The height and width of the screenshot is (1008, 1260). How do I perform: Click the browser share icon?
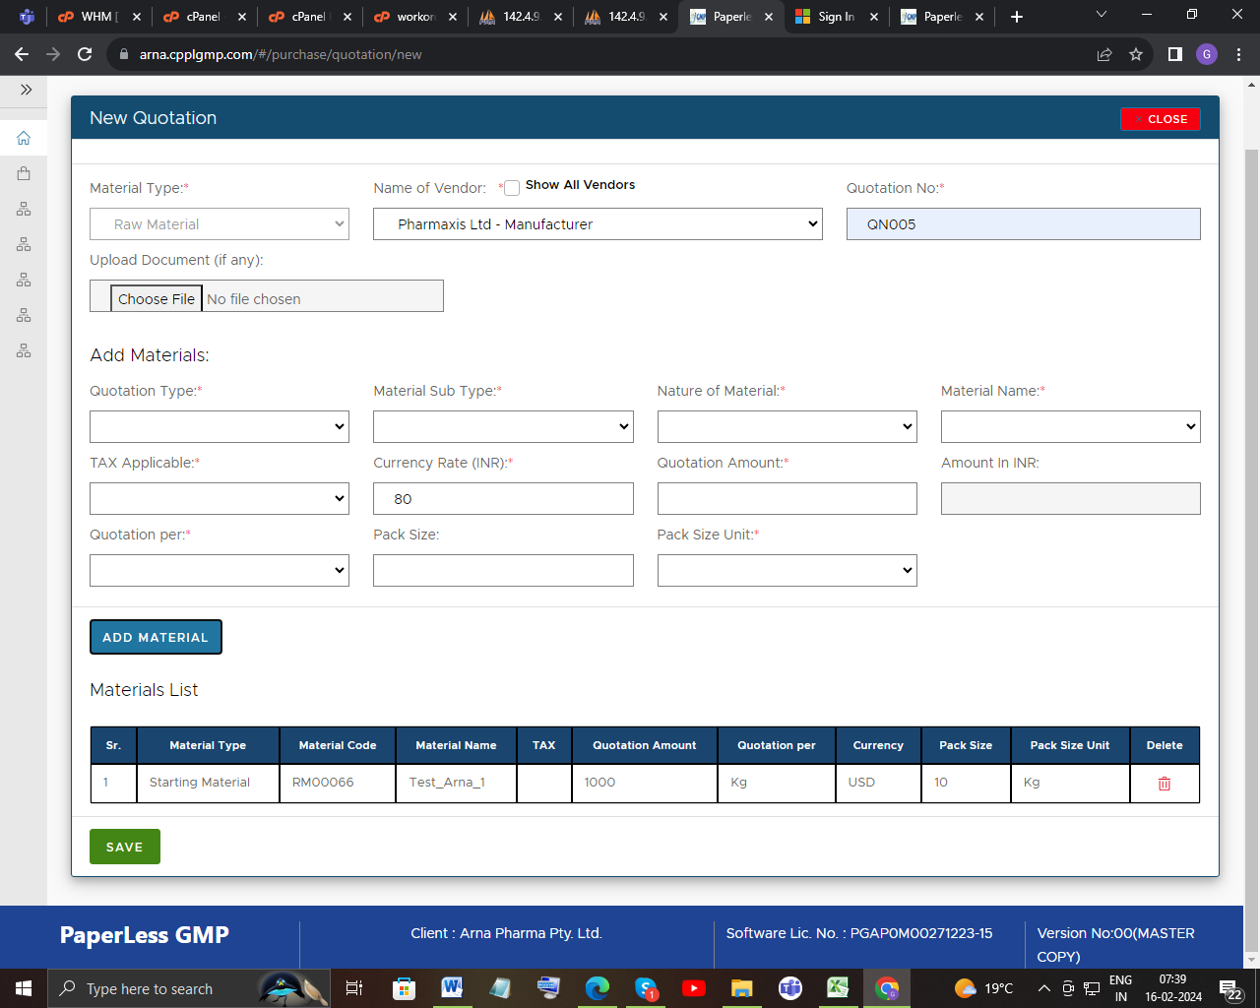(1104, 54)
